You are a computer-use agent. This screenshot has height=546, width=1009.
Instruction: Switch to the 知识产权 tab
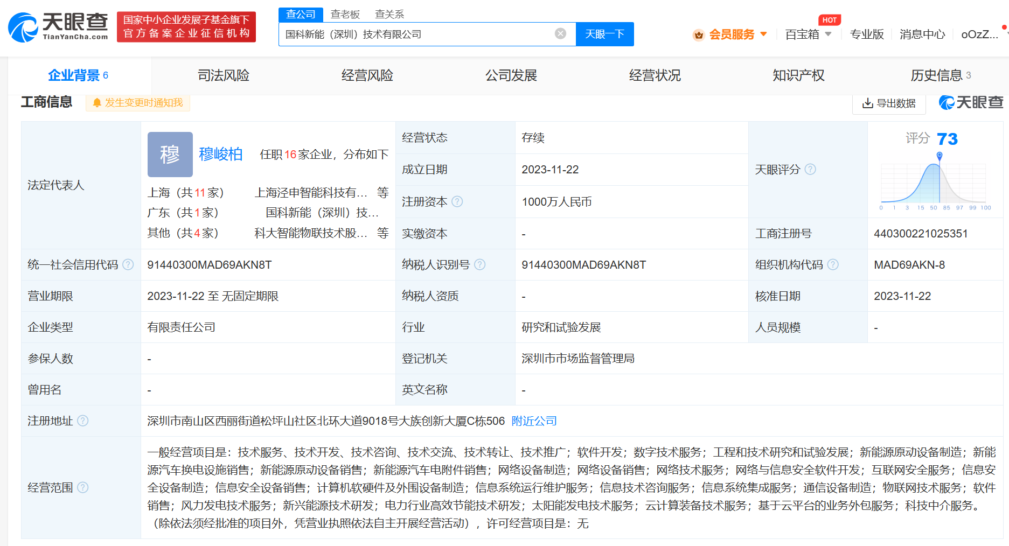pos(798,75)
